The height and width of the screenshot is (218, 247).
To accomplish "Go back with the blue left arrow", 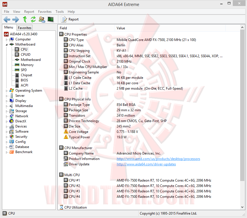I will [7, 19].
